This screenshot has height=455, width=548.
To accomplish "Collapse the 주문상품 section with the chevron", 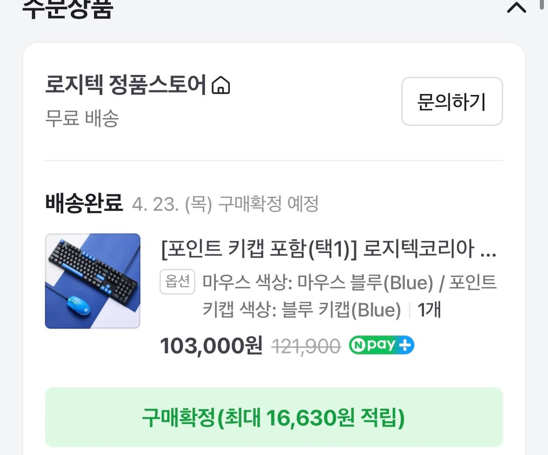I will [516, 7].
